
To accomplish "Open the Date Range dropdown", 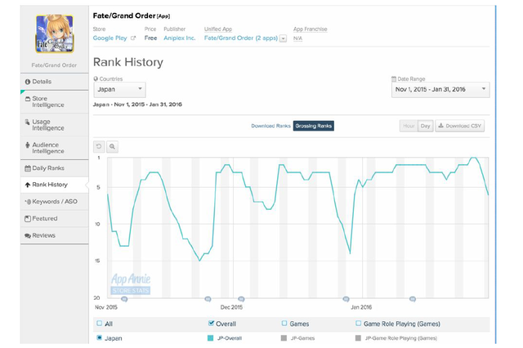I will click(x=440, y=89).
